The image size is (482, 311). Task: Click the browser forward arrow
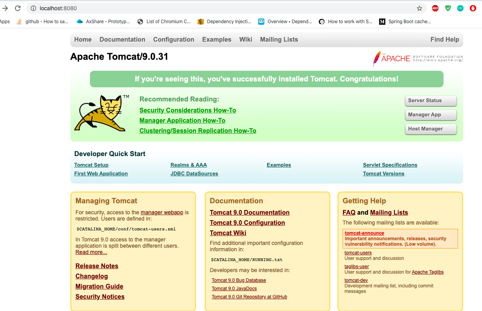(x=5, y=8)
